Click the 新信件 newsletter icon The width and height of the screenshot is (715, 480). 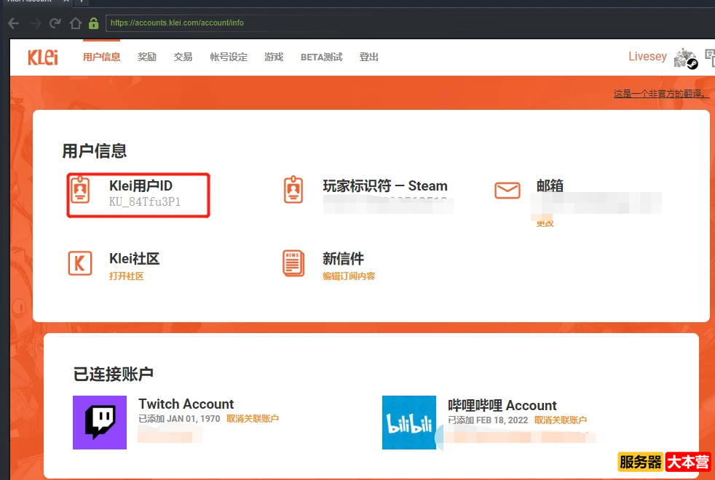[293, 263]
